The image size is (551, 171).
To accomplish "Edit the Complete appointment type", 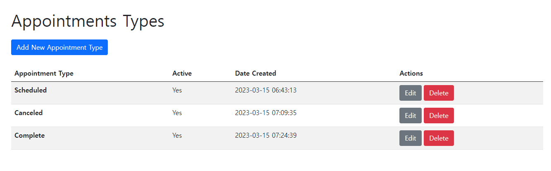I will pyautogui.click(x=410, y=138).
